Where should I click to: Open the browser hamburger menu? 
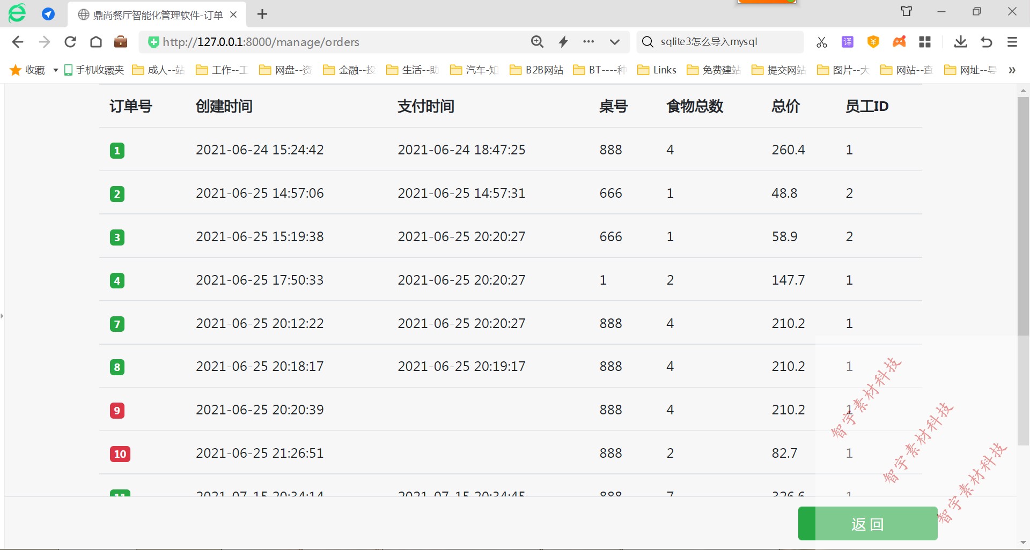pyautogui.click(x=1012, y=42)
